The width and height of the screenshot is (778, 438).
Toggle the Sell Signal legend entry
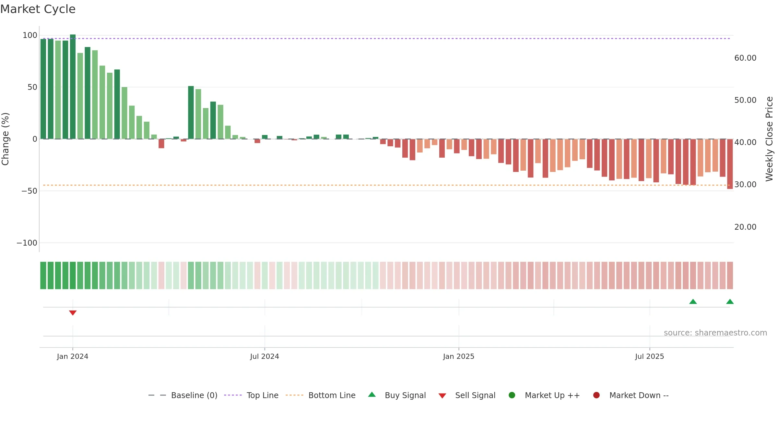coord(467,395)
